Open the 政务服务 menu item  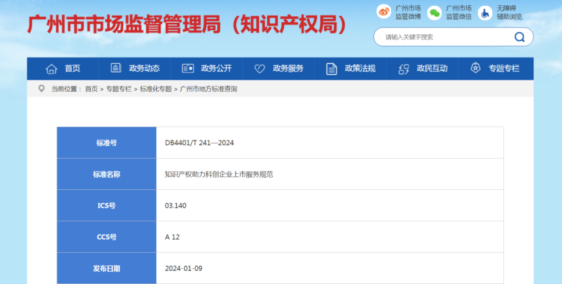(288, 69)
